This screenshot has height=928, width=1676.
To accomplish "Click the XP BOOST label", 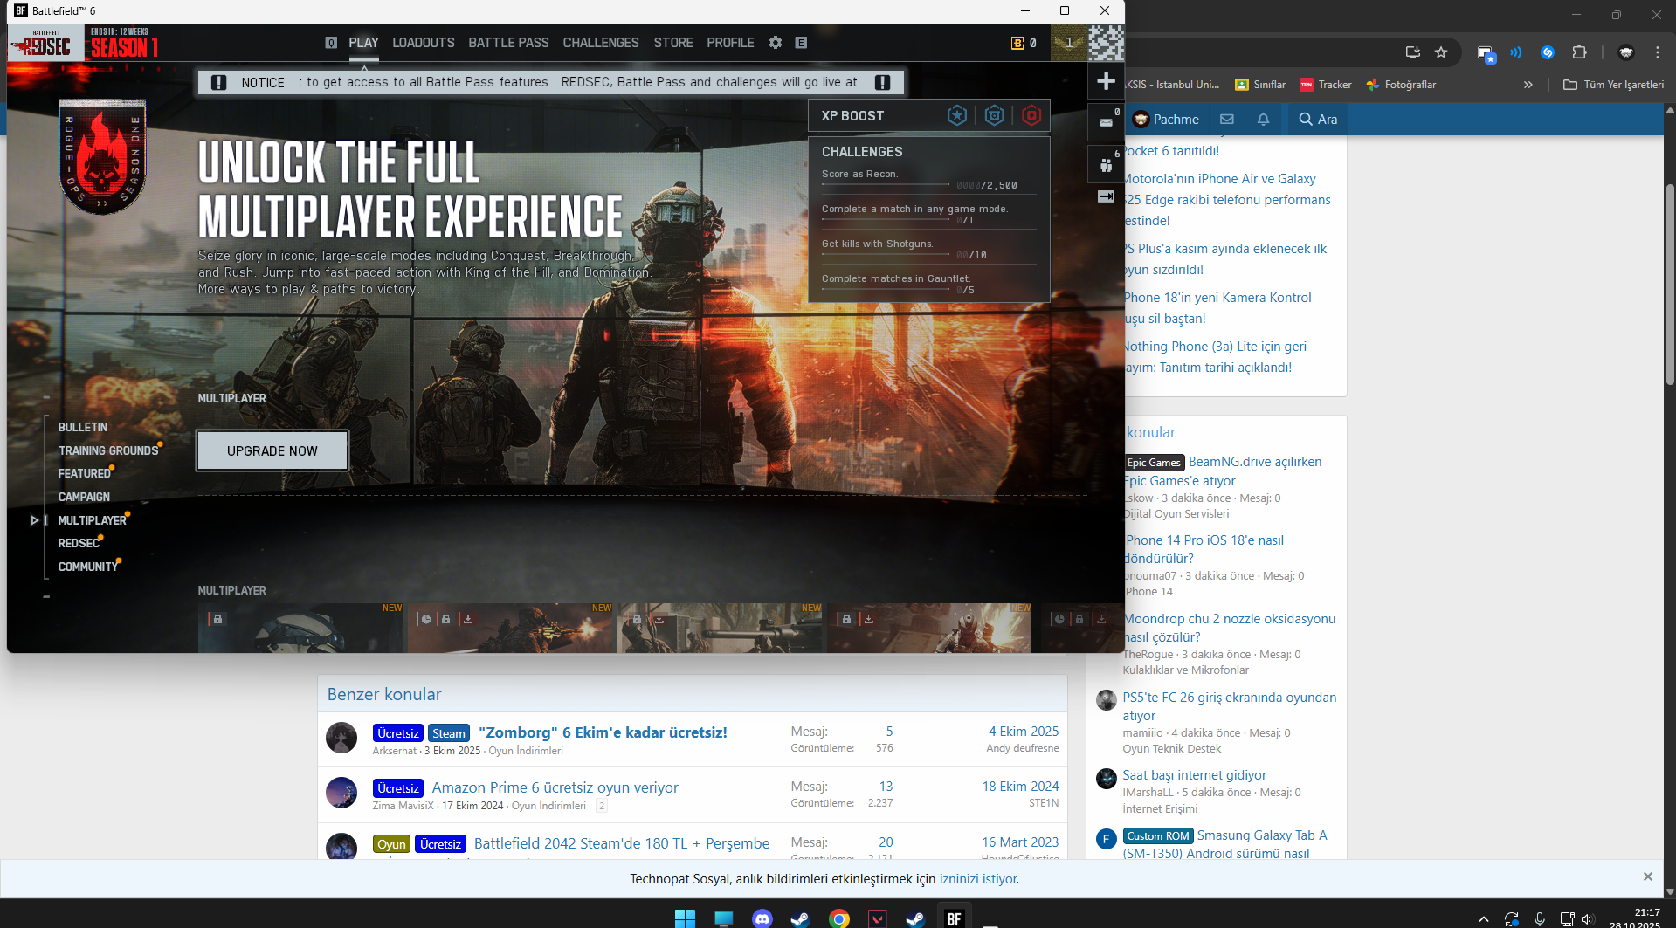I will [852, 115].
